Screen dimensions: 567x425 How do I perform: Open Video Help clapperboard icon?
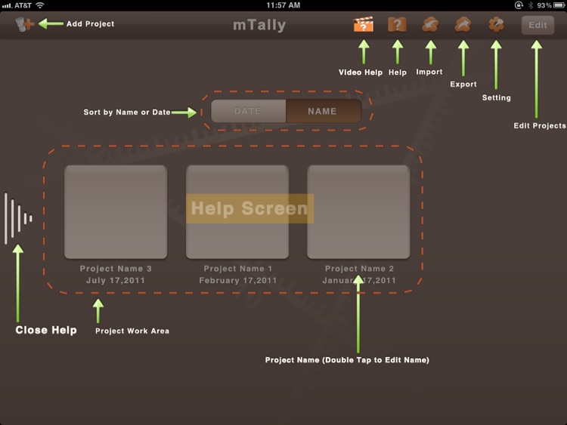click(363, 25)
